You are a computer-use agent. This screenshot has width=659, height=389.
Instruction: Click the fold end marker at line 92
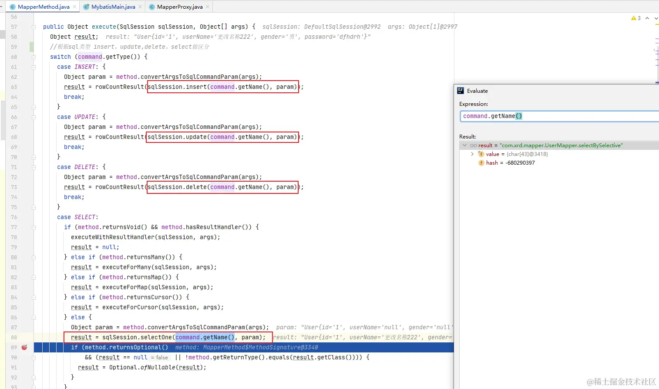[x=34, y=377]
